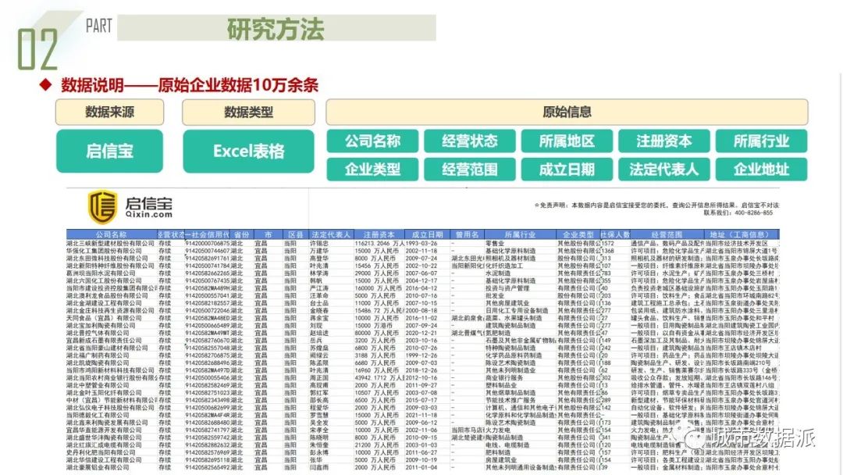Click the green 所属地区 box
The width and height of the screenshot is (843, 475).
[567, 141]
